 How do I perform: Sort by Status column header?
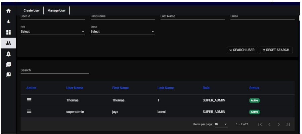point(254,88)
